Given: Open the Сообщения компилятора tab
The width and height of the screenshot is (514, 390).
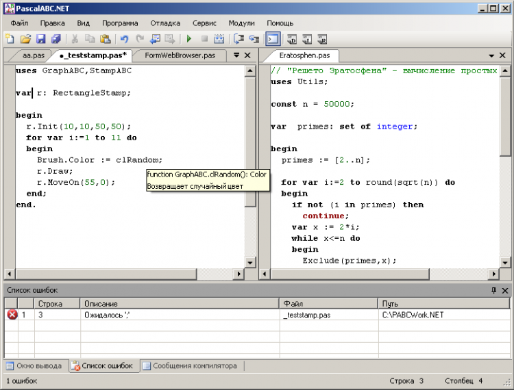Looking at the screenshot, I should tap(189, 366).
